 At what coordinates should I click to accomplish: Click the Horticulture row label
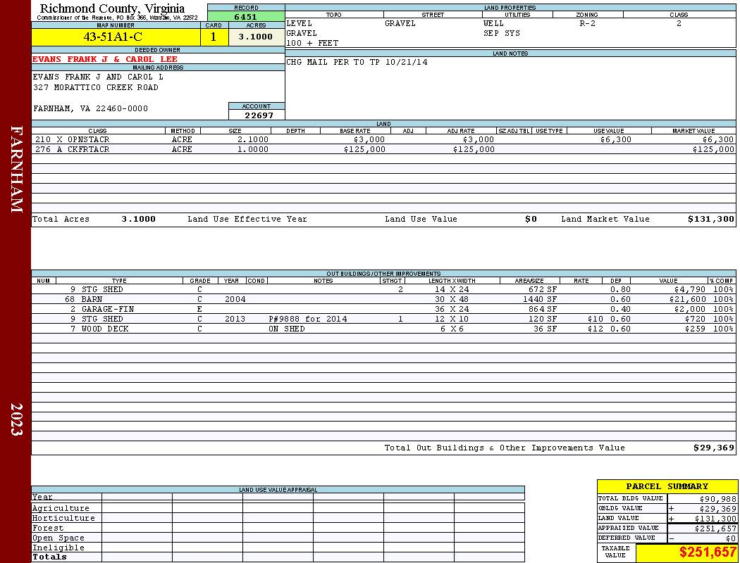(63, 518)
